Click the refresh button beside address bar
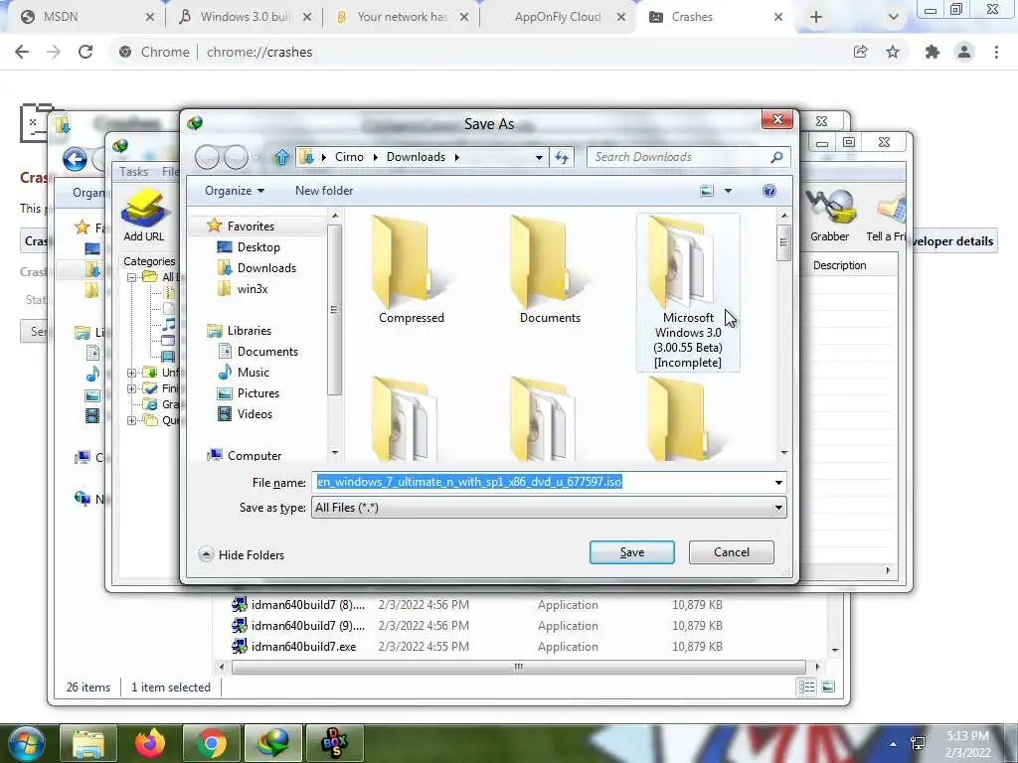Viewport: 1018px width, 763px height. pos(562,157)
